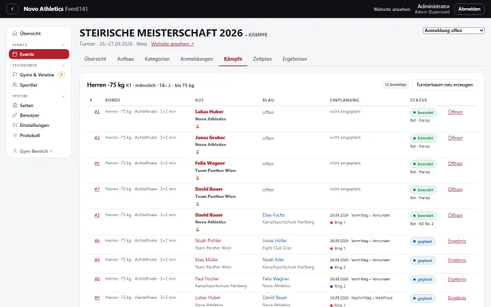491x307 pixels.
Task: Switch to the Anmeldungen tab
Action: tap(196, 59)
